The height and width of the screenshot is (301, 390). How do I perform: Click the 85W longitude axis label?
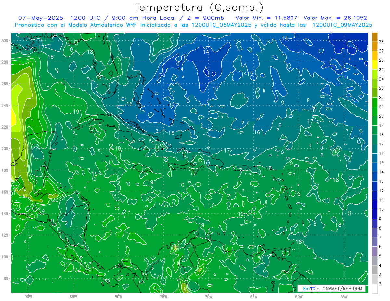tap(73, 297)
